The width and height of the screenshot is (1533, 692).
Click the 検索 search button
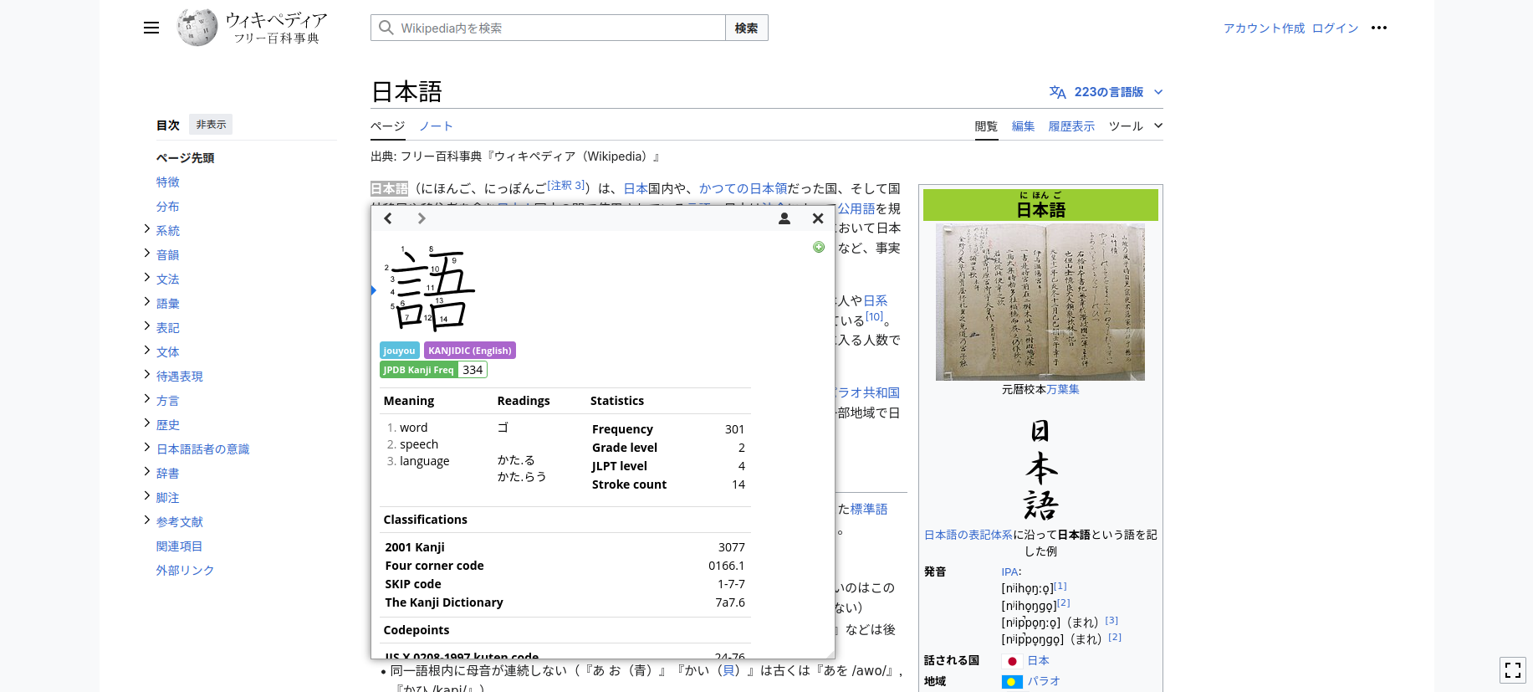[x=746, y=28]
